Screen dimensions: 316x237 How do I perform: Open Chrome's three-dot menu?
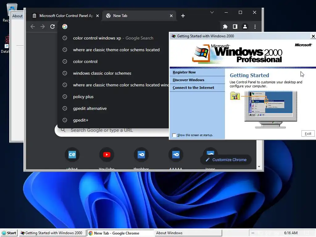click(x=255, y=27)
